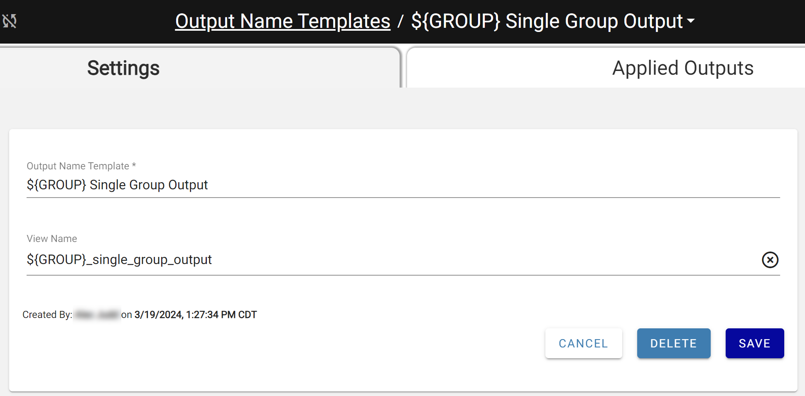Image resolution: width=805 pixels, height=396 pixels.
Task: Click the breadcrumb slash separator
Action: point(400,21)
